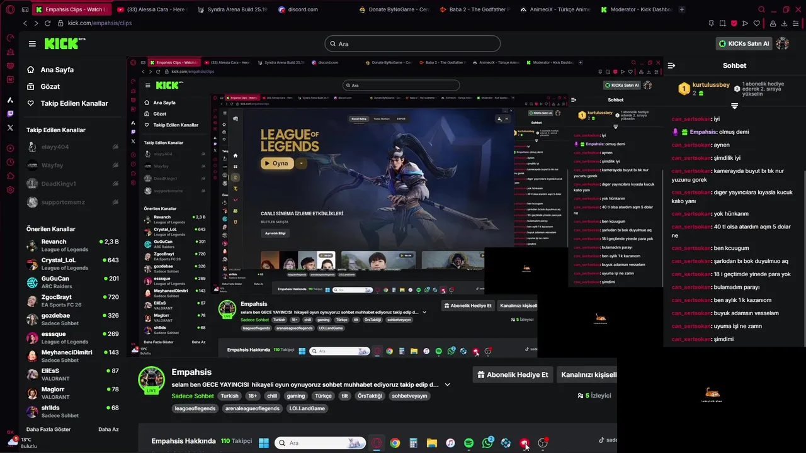Switch to Syndra Arena Build tab

point(233,9)
